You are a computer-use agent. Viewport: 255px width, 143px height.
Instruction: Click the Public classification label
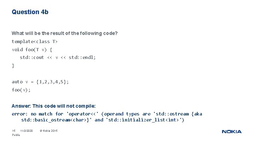coord(16,135)
